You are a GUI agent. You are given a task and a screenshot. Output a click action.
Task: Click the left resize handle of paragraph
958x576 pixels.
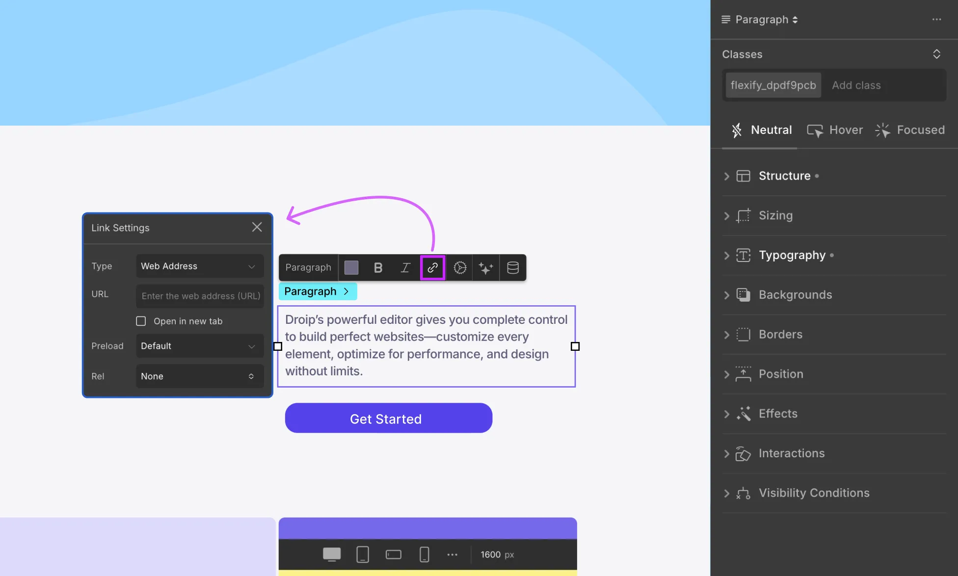278,346
